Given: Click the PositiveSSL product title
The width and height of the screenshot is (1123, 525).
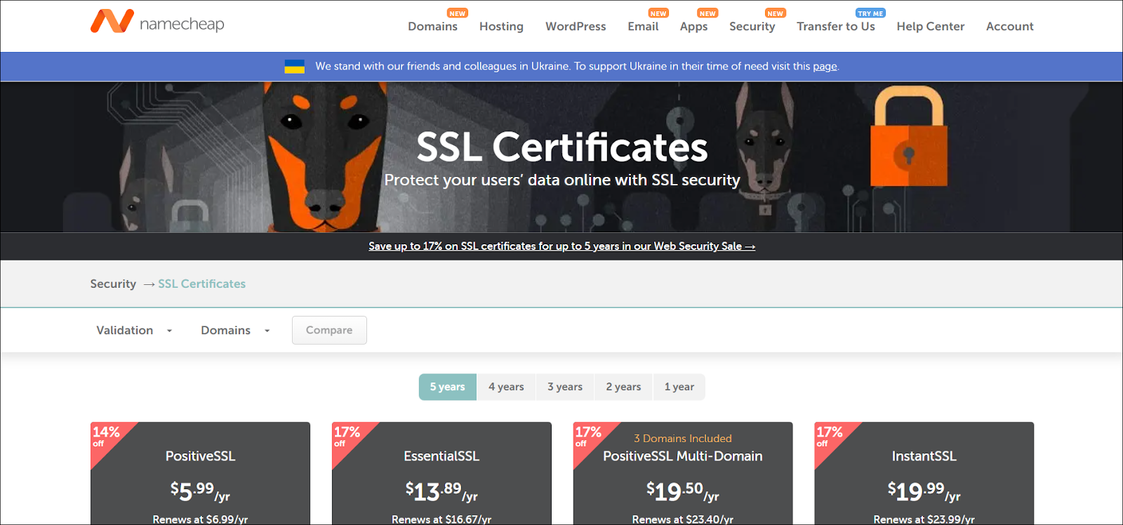Looking at the screenshot, I should point(200,456).
